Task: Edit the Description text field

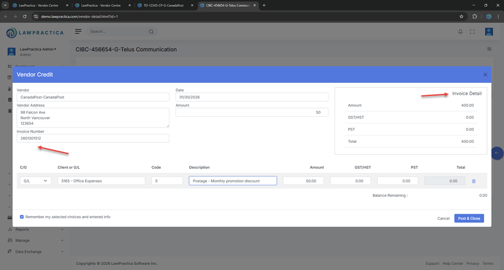Action: coord(233,181)
